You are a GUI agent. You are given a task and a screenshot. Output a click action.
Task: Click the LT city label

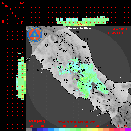(x=73, y=91)
